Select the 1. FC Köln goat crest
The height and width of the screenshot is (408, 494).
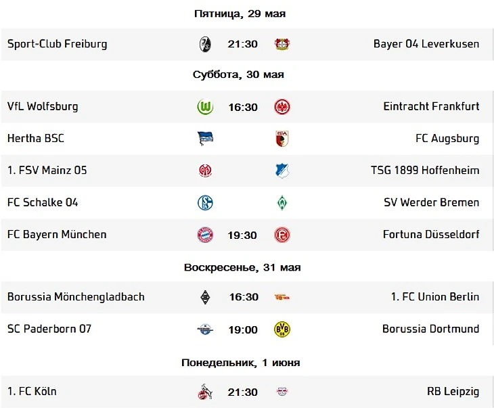coord(205,392)
